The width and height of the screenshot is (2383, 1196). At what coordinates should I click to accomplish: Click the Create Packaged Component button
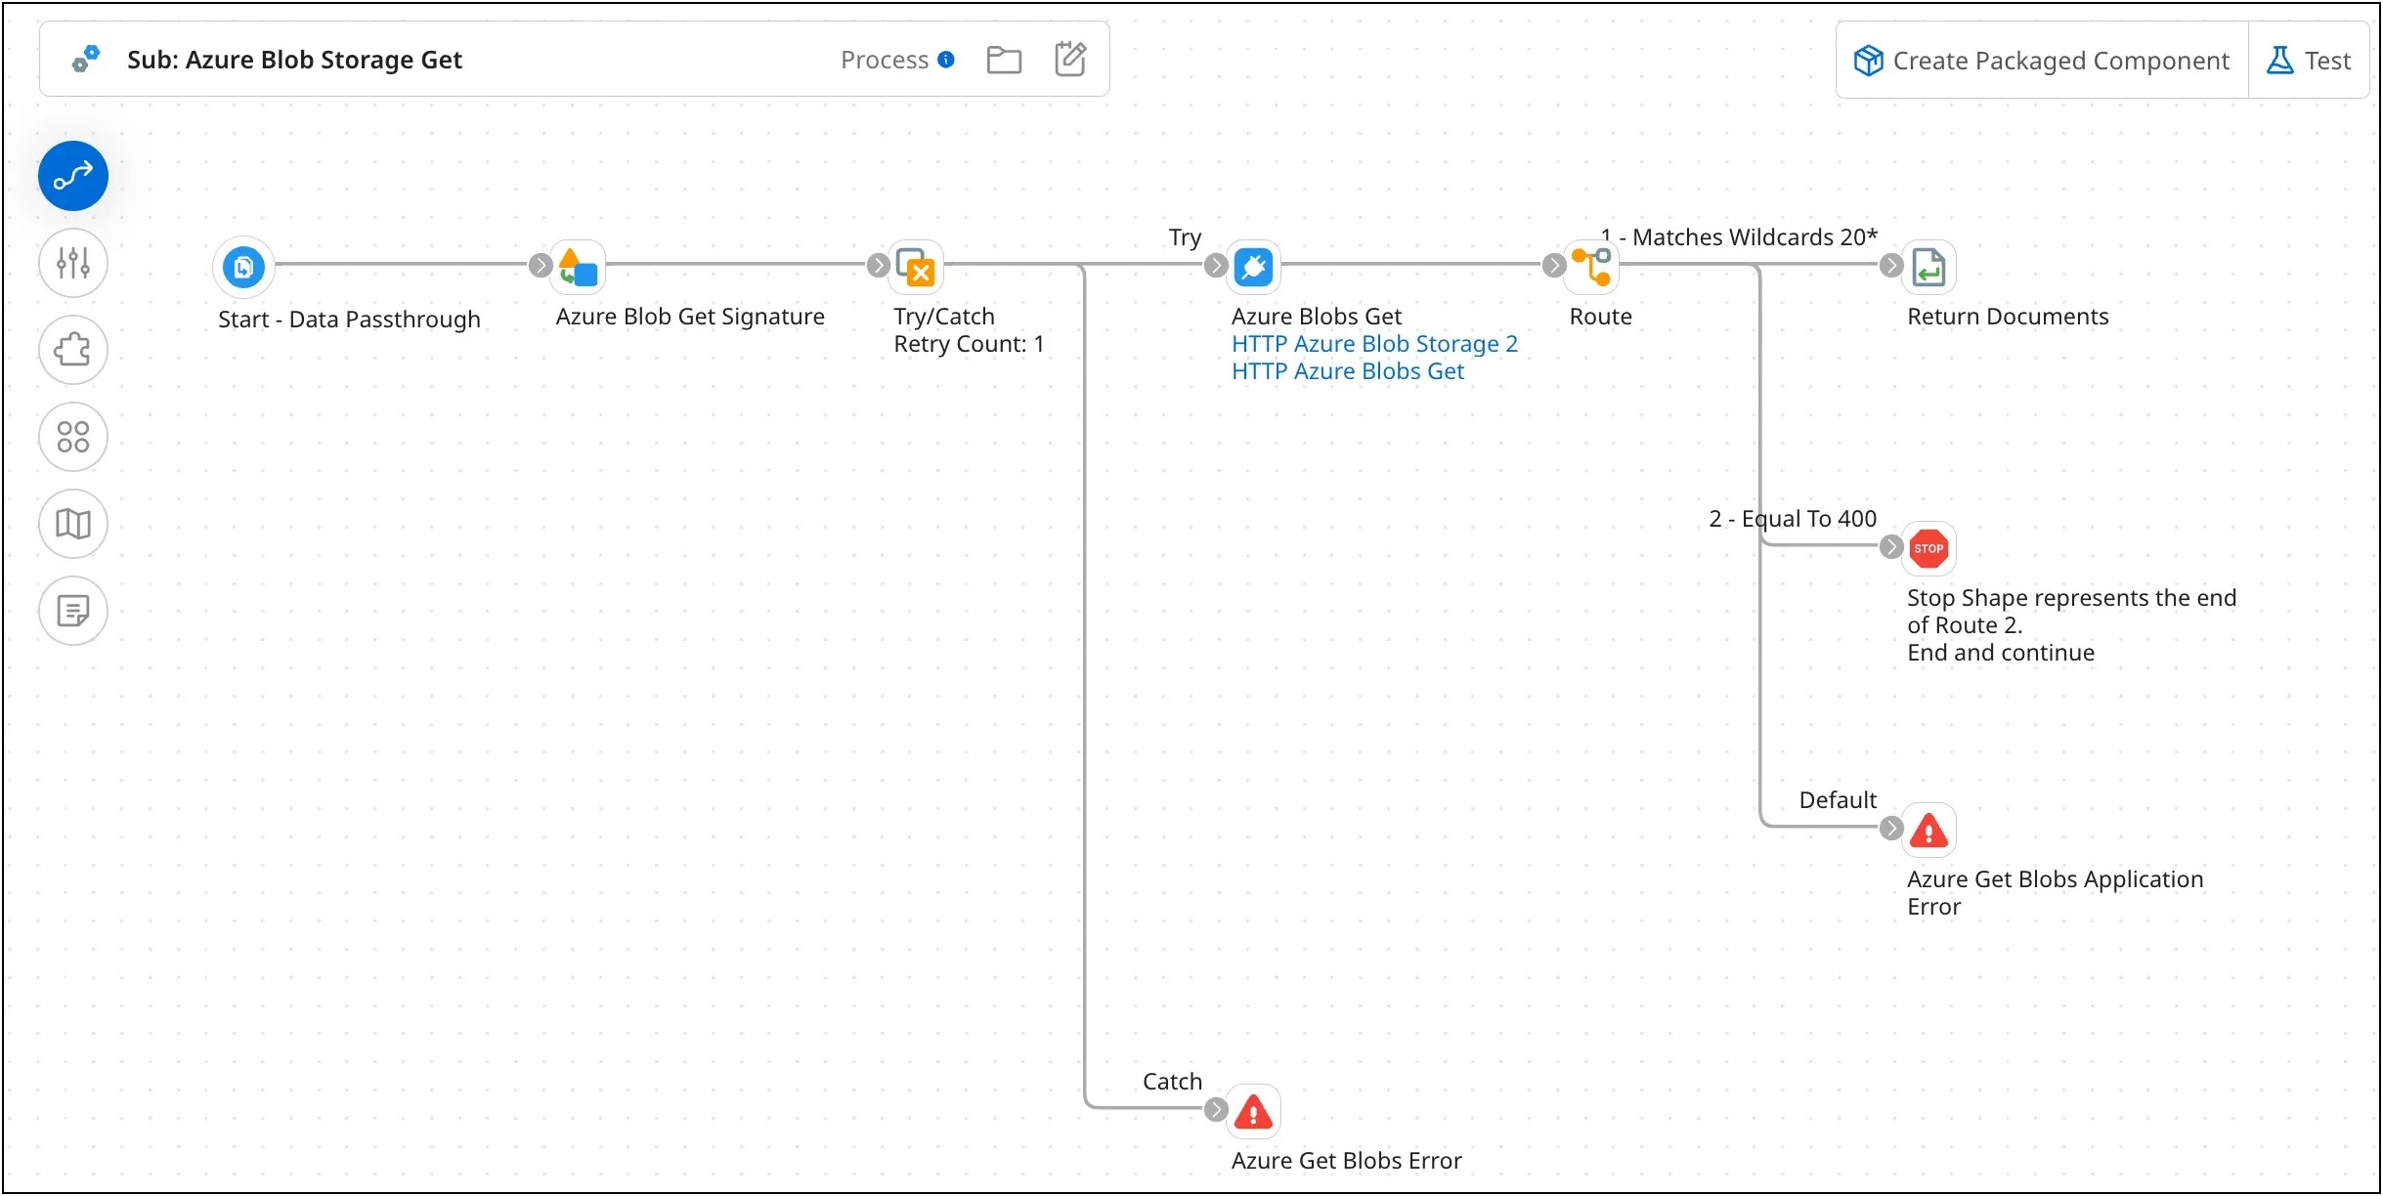tap(2038, 60)
